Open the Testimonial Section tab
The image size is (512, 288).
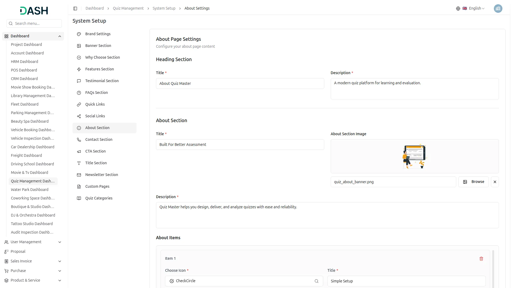(102, 81)
